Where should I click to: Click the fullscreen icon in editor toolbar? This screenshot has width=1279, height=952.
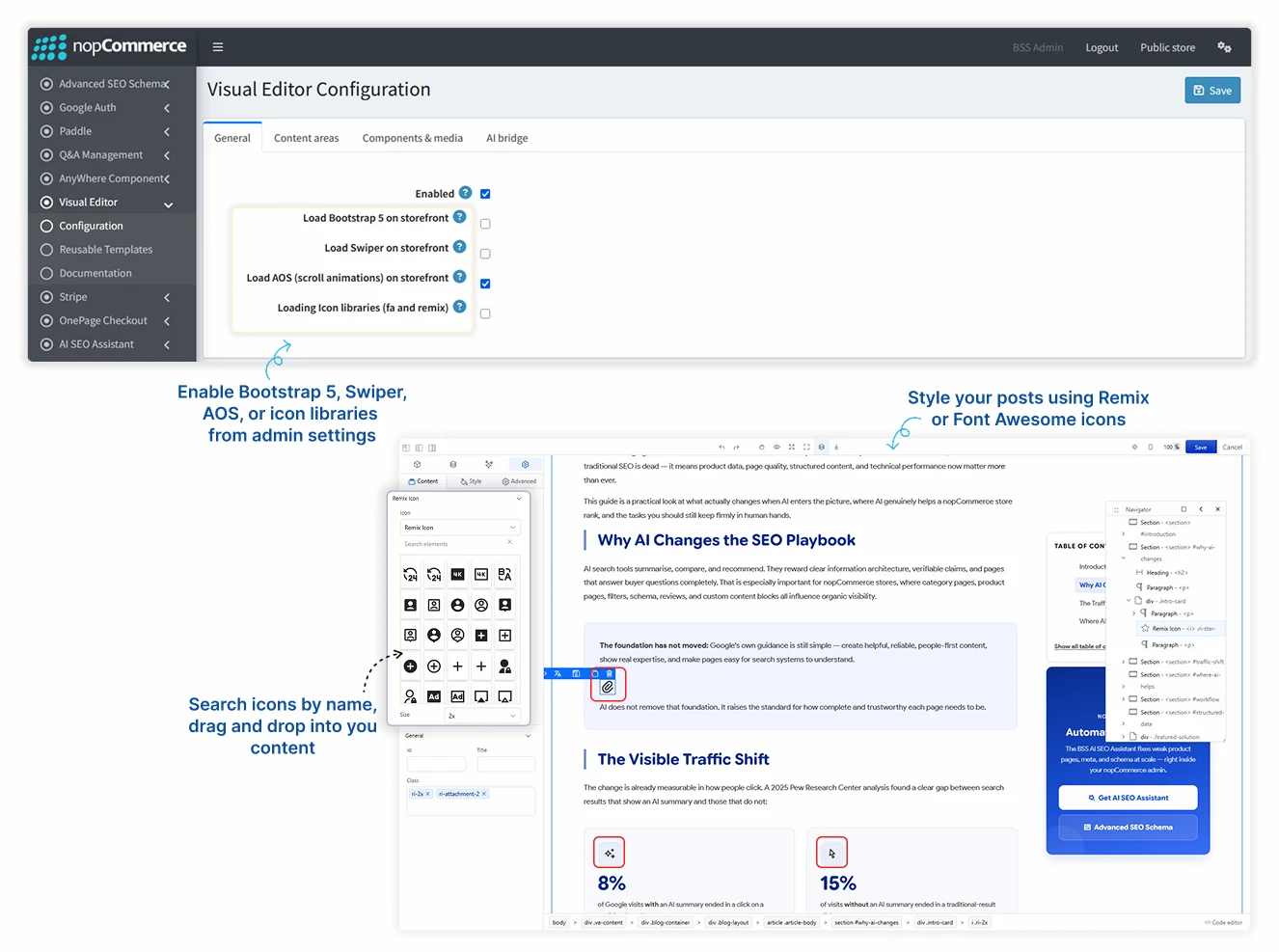[806, 448]
